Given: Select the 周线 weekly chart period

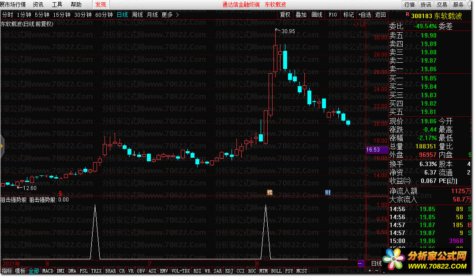Looking at the screenshot, I should 137,15.
